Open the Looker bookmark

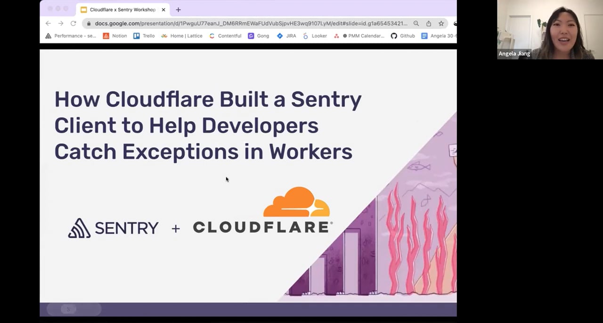pyautogui.click(x=315, y=36)
